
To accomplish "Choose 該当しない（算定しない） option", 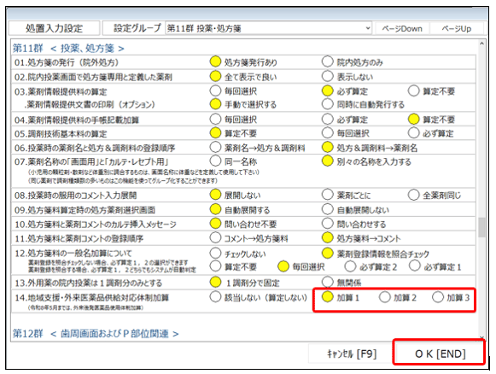I will [215, 297].
